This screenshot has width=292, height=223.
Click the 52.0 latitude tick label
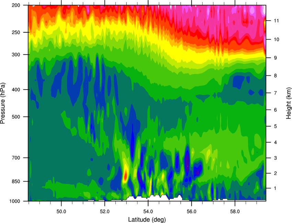tap(105, 212)
